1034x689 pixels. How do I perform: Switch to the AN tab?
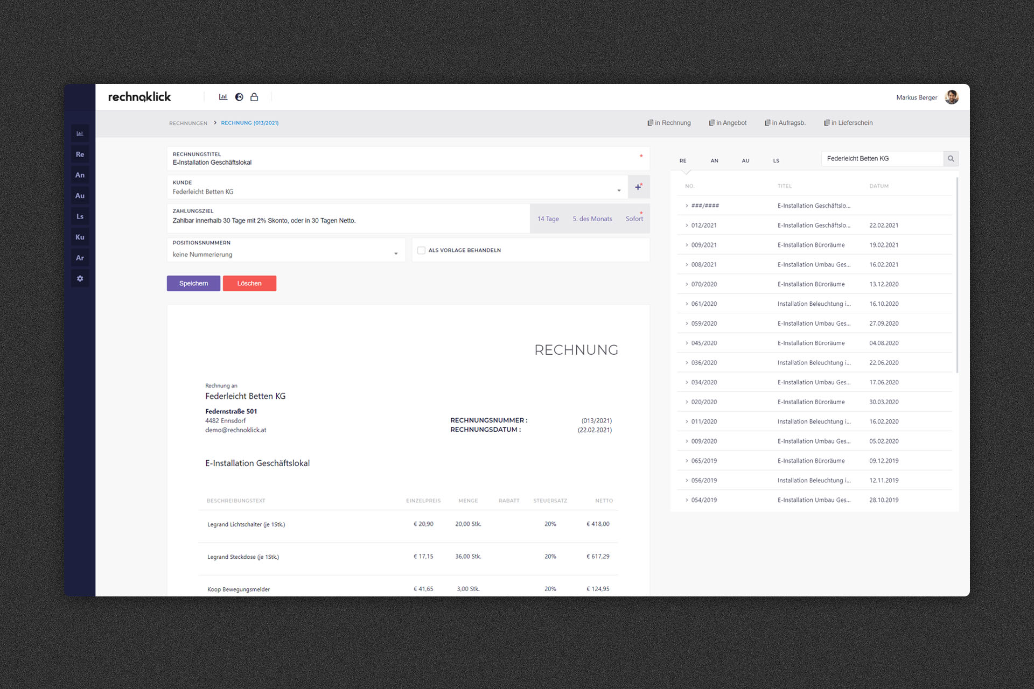pos(714,160)
